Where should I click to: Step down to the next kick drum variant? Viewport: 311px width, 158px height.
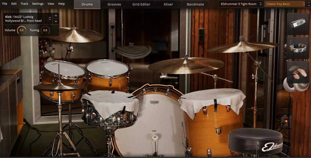(56, 21)
